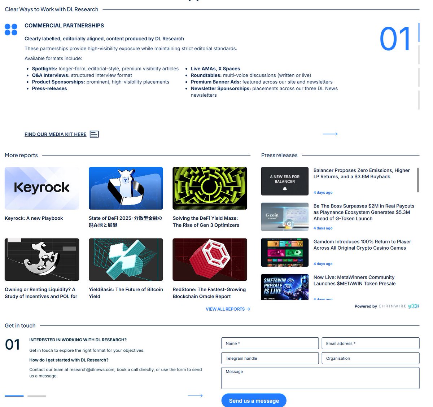
Task: Open the Keyrock report thumbnail
Action: coord(42,188)
